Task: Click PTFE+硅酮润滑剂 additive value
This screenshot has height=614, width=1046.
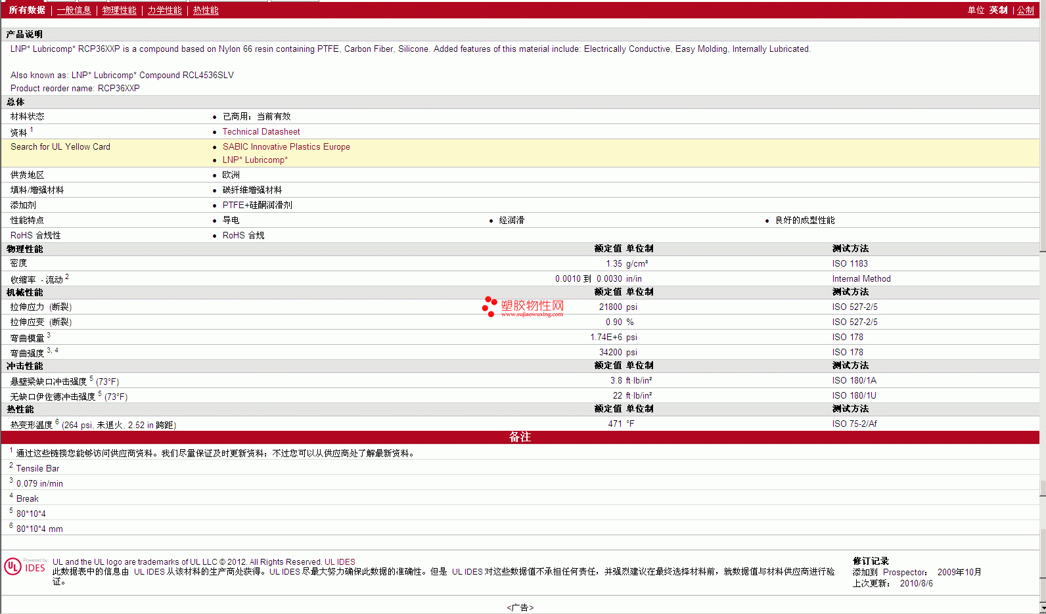Action: tap(257, 206)
